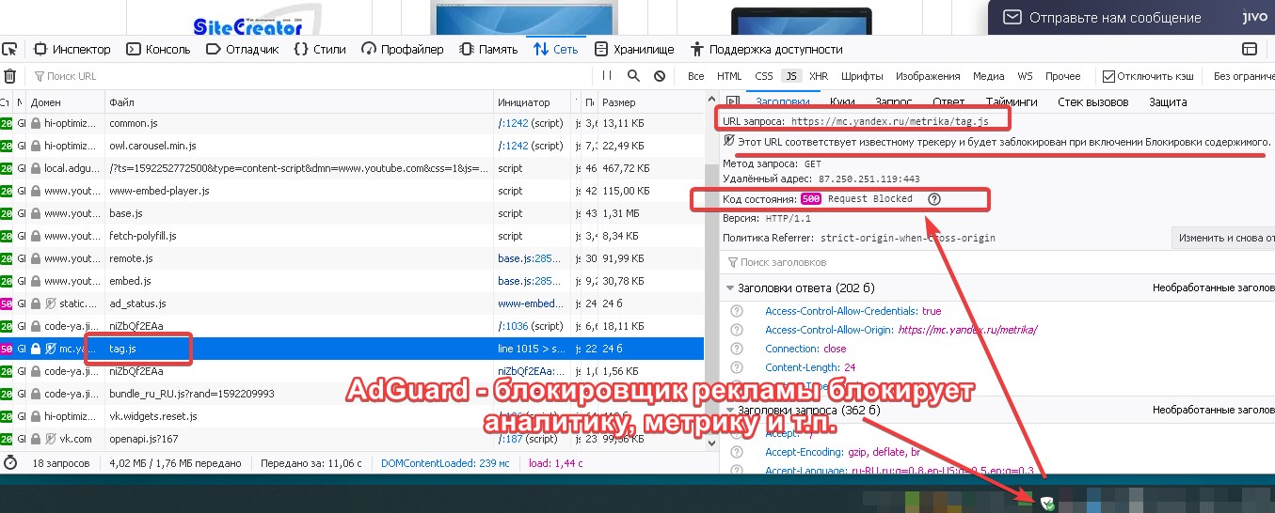This screenshot has width=1275, height=513.
Task: Select the openapi.js?167 request row
Action: tap(352, 439)
